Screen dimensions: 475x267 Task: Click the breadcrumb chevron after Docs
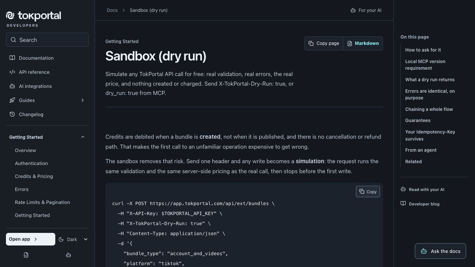click(x=124, y=10)
